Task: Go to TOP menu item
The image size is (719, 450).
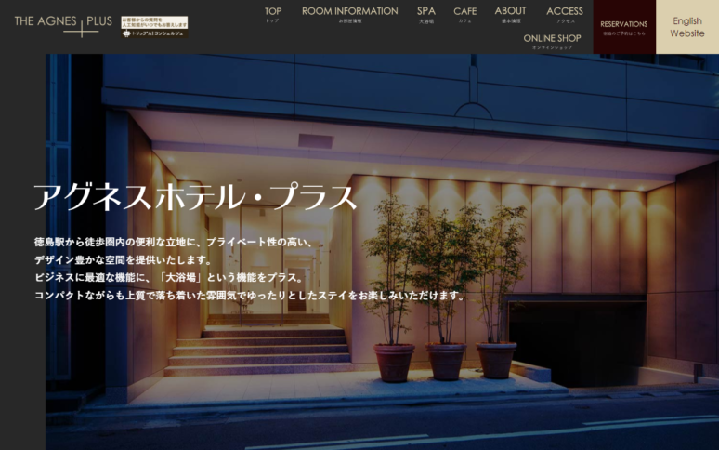Action: pos(273,14)
